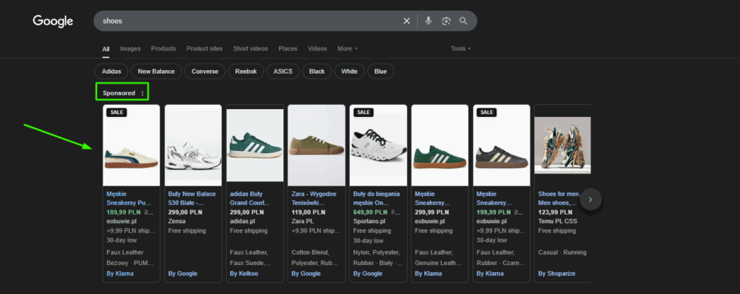Click the magnifying glass search icon
740x294 pixels.
coord(463,21)
